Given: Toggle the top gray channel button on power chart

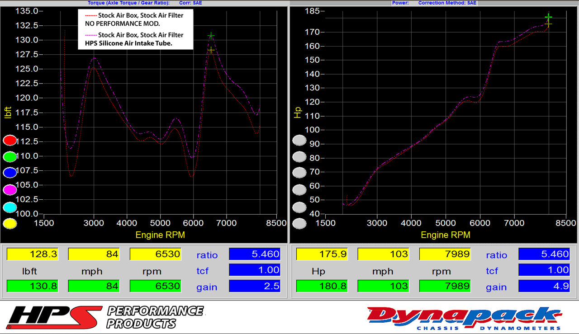Looking at the screenshot, I should [x=299, y=141].
